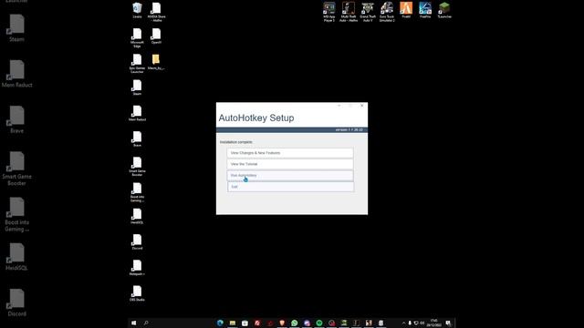The height and width of the screenshot is (328, 584).
Task: Select the yellow Macro_by folder on desktop
Action: [156, 62]
